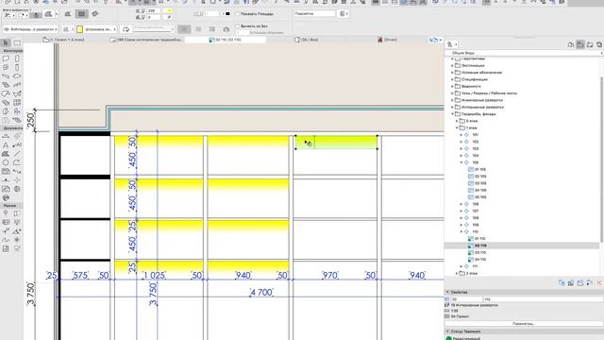Open the Интерьерн..и развертки layer dropdown

pos(31,29)
